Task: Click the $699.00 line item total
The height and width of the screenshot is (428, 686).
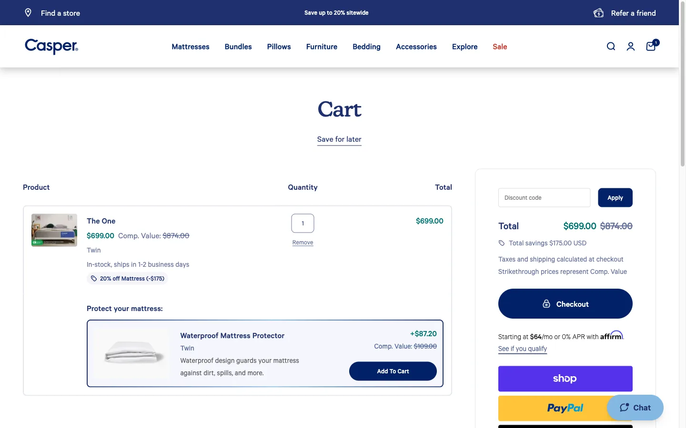Action: (430, 221)
